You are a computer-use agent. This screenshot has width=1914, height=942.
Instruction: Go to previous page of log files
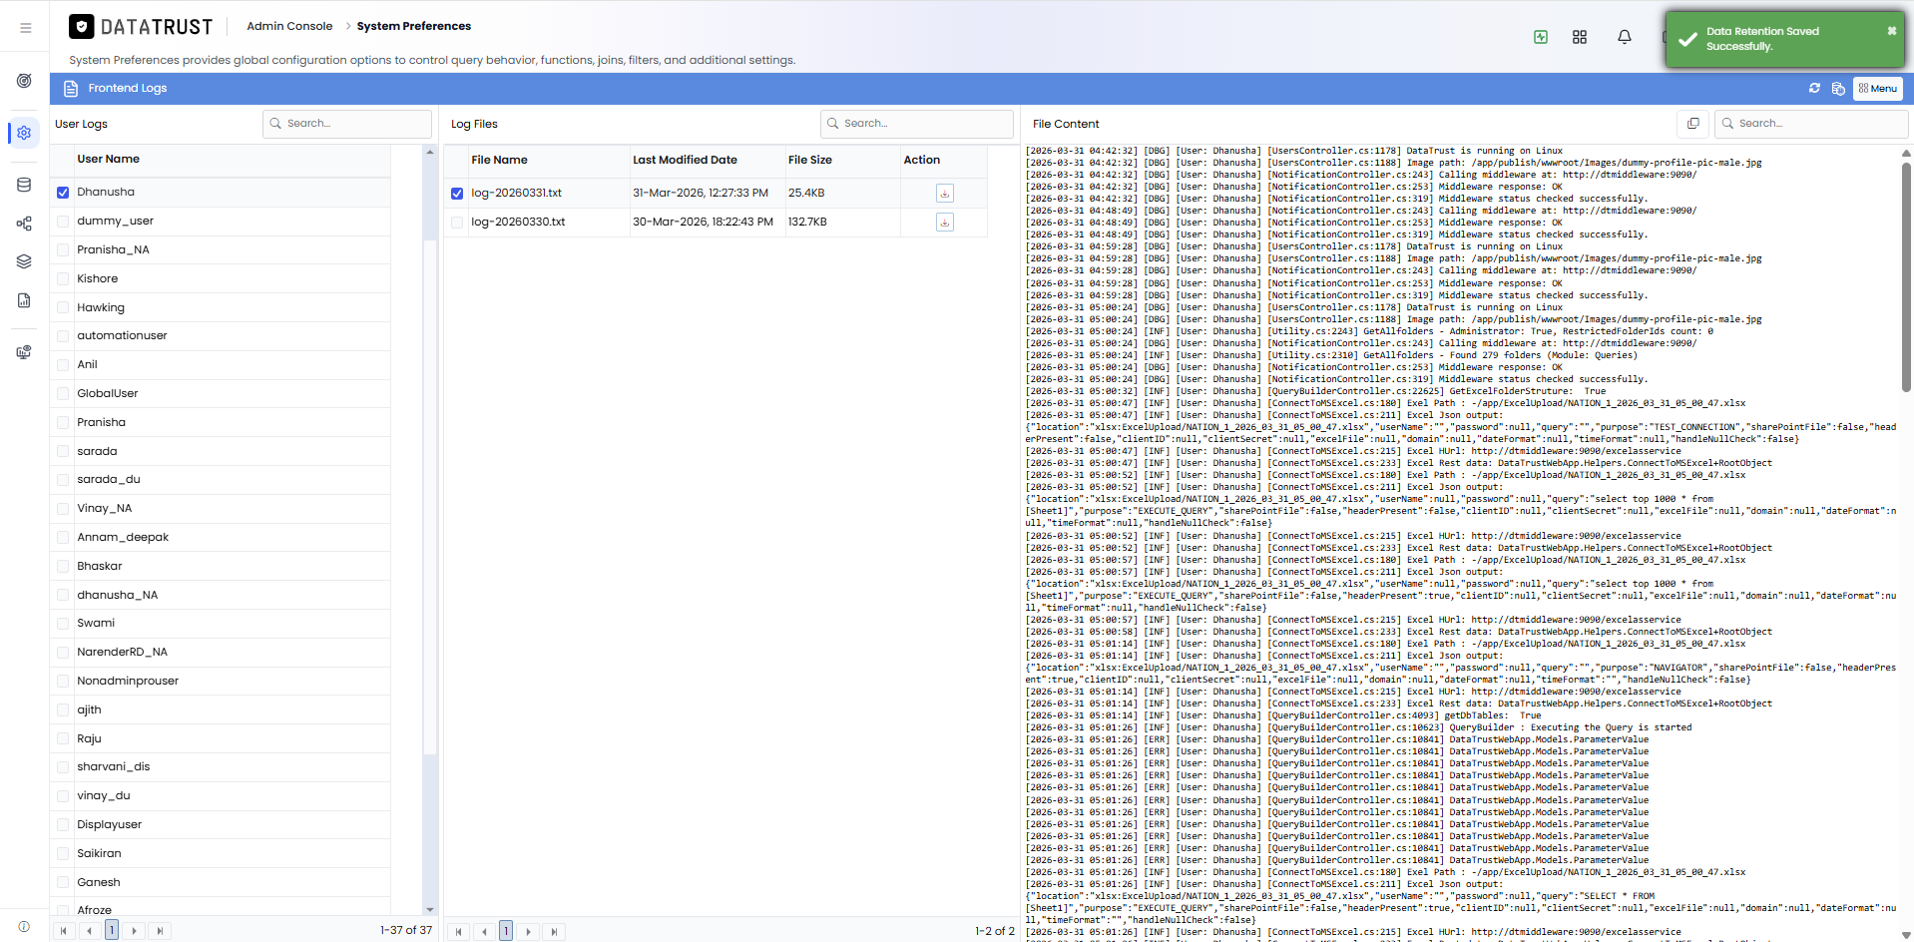(x=484, y=932)
